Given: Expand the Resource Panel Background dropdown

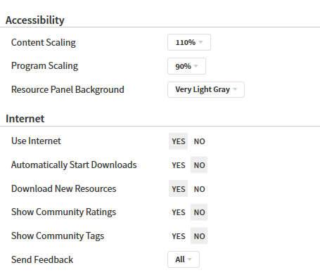Looking at the screenshot, I should [206, 89].
